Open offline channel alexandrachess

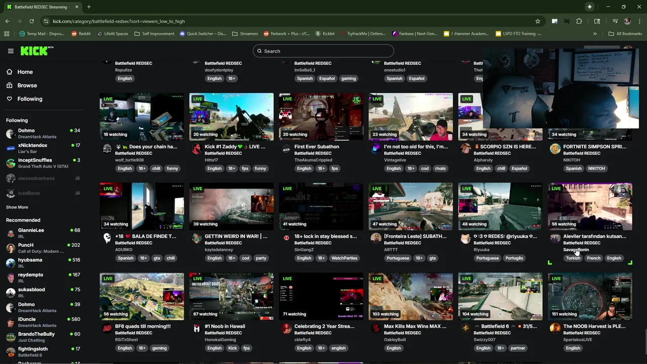(x=43, y=178)
